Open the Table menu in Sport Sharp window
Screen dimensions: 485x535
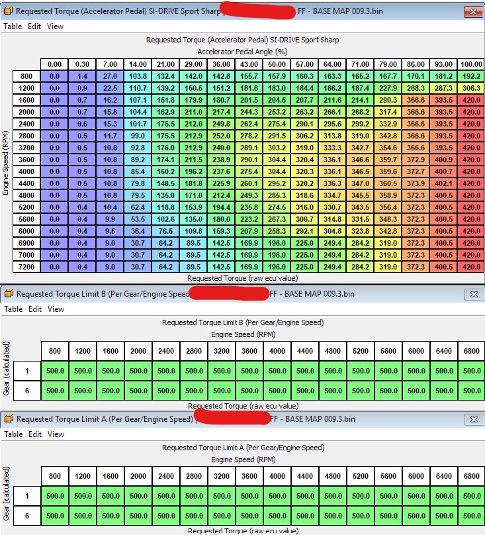click(x=13, y=26)
